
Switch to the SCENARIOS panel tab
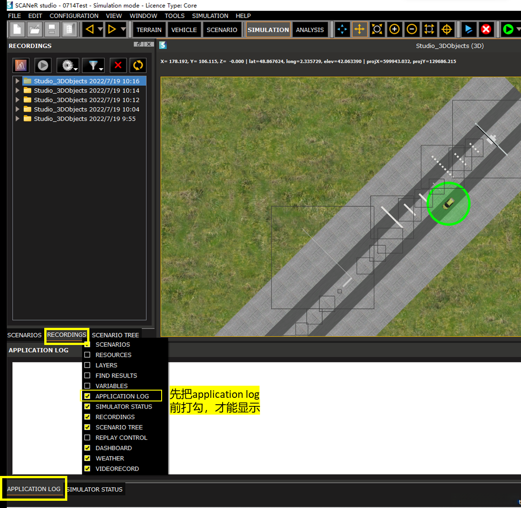[24, 335]
